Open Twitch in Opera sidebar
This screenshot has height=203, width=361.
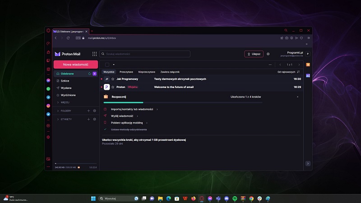click(48, 60)
